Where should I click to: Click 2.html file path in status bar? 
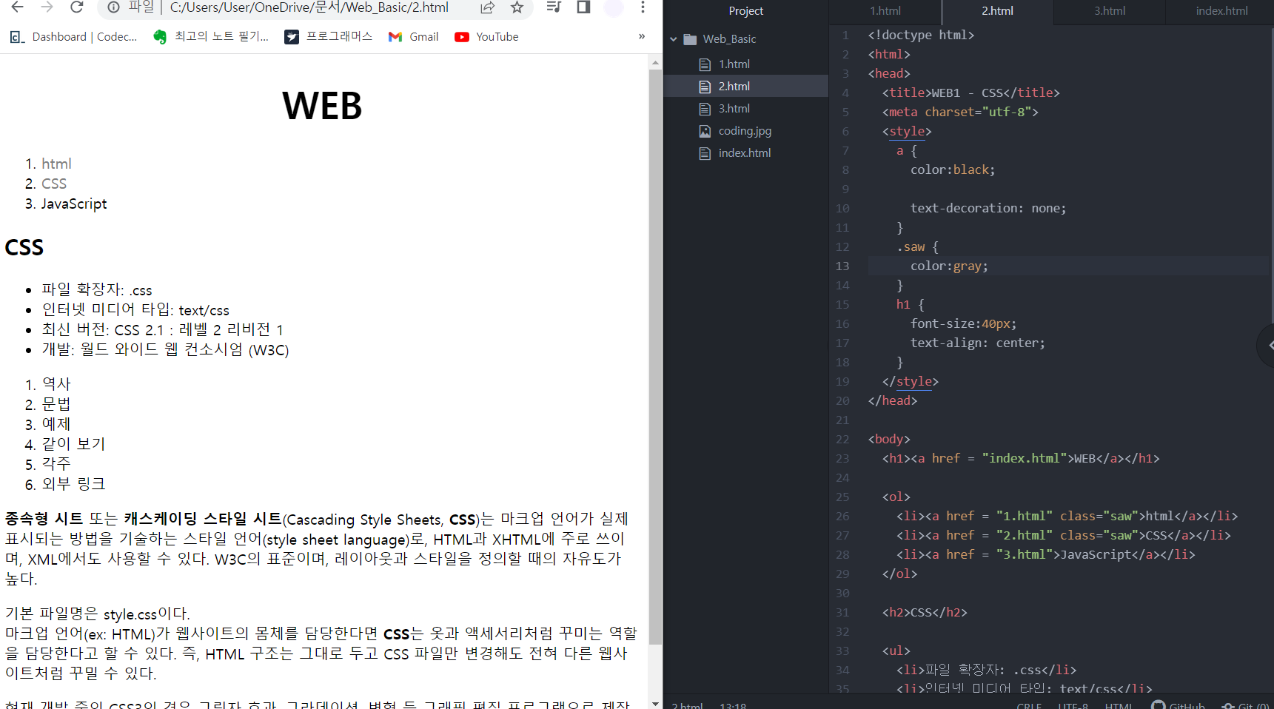687,705
